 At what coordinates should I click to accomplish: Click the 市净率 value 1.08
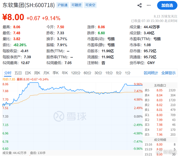click(x=147, y=45)
